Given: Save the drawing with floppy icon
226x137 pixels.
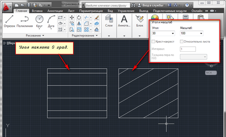Looking at the screenshot, I should (x=29, y=5).
